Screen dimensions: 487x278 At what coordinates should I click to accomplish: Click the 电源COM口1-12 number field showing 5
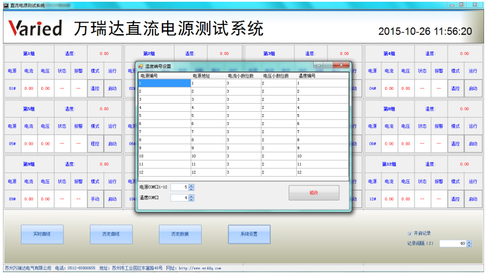(x=180, y=187)
